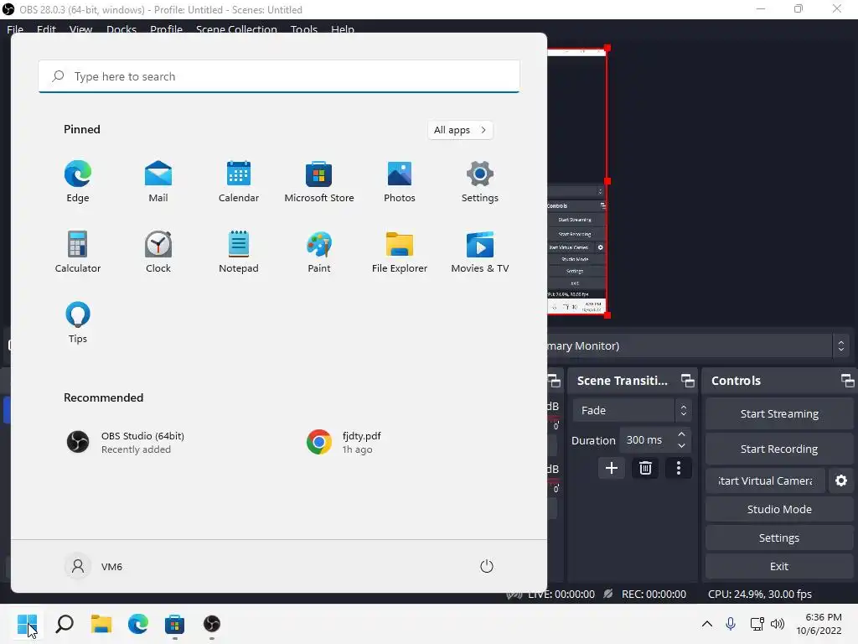Click the Exit button in Controls

coord(779,566)
